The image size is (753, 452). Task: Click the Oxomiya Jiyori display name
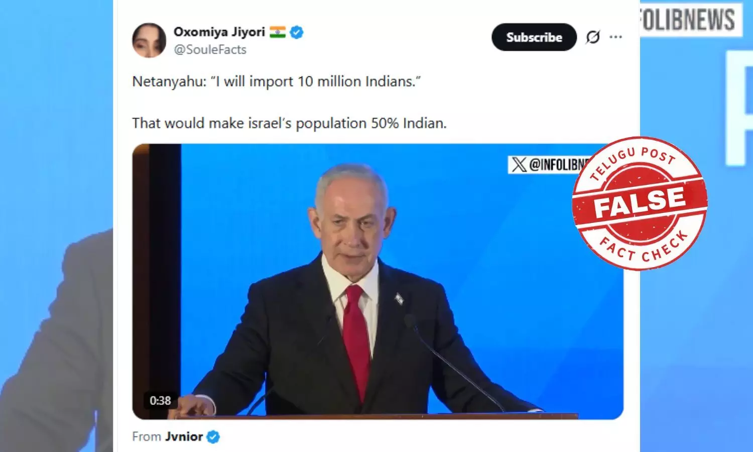point(219,32)
